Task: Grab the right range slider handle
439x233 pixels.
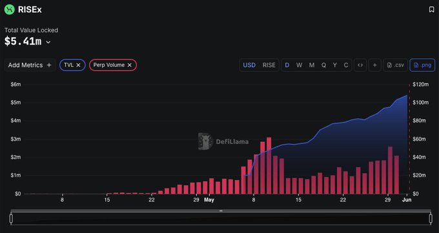Action: tap(431, 219)
